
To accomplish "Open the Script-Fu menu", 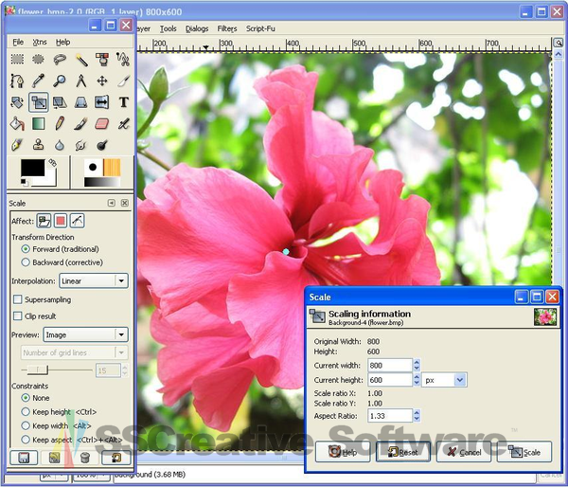I will (x=260, y=28).
